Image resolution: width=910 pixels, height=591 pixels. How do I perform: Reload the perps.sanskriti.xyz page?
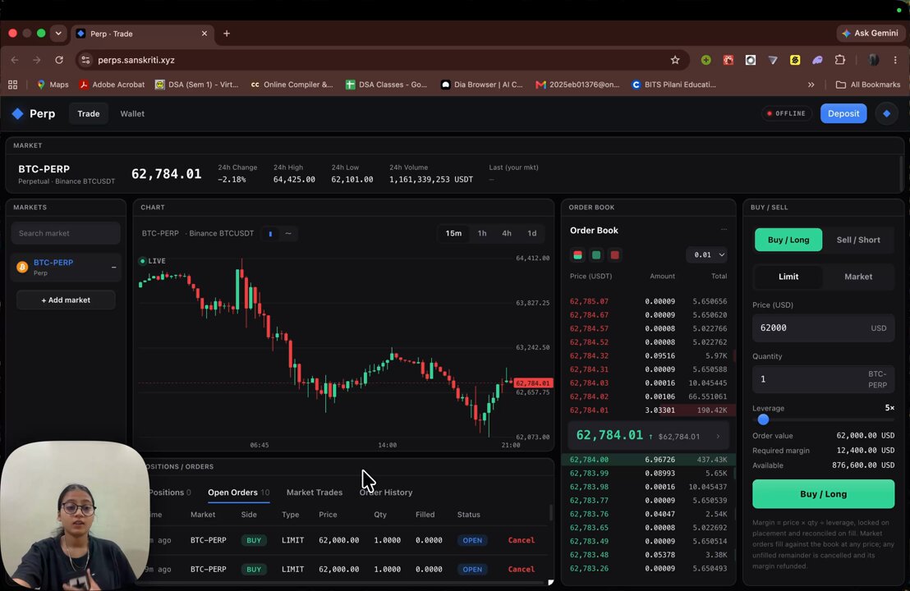click(59, 60)
